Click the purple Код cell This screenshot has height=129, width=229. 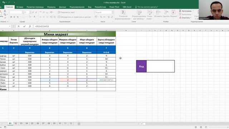[141, 66]
